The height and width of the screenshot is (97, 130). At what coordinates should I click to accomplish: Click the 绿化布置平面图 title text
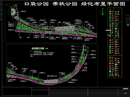coord(103,4)
